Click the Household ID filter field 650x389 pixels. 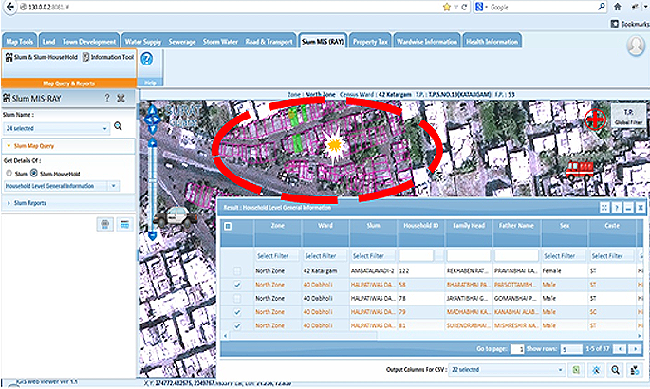click(417, 256)
